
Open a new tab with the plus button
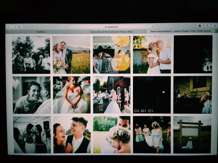point(217,31)
